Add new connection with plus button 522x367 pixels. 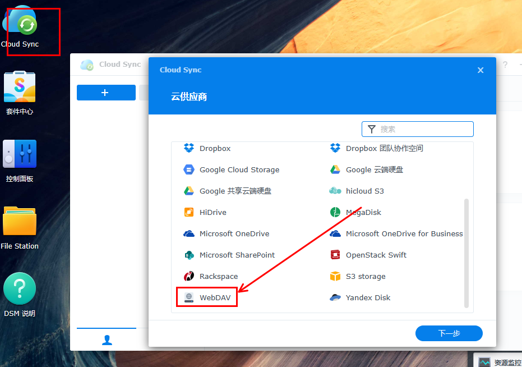pyautogui.click(x=106, y=93)
